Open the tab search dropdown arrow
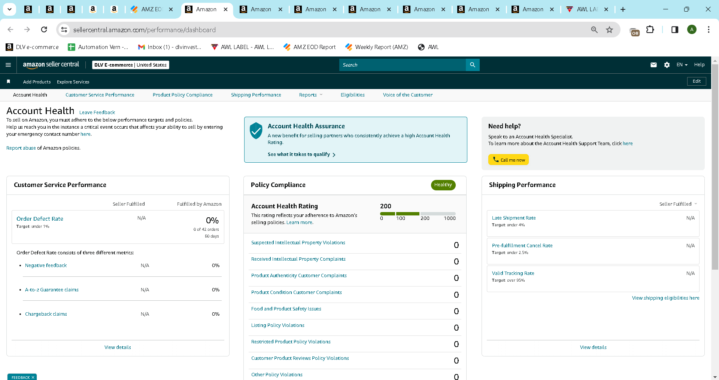 pyautogui.click(x=9, y=9)
